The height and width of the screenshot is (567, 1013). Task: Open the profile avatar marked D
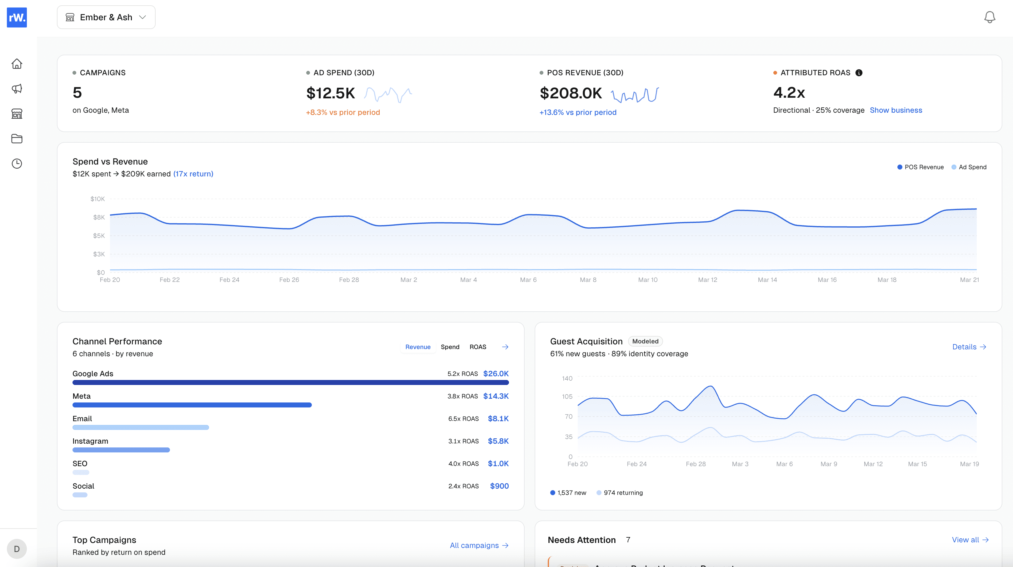tap(17, 549)
